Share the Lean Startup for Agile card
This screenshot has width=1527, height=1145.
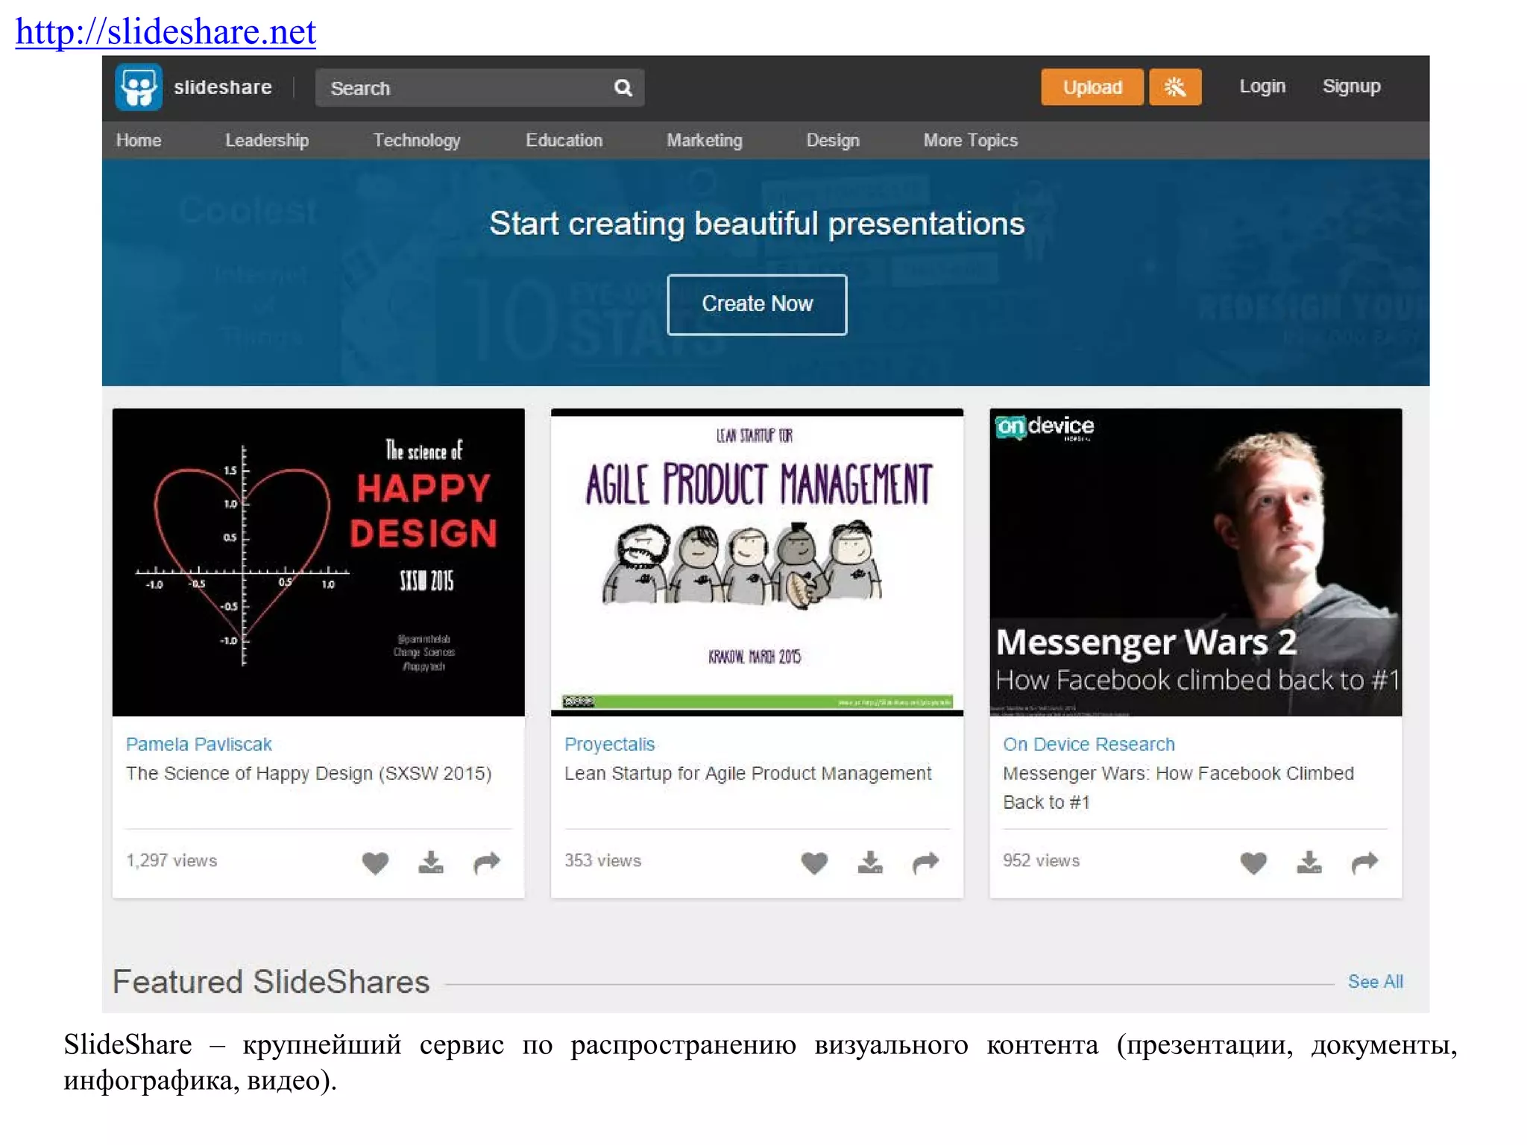click(926, 862)
